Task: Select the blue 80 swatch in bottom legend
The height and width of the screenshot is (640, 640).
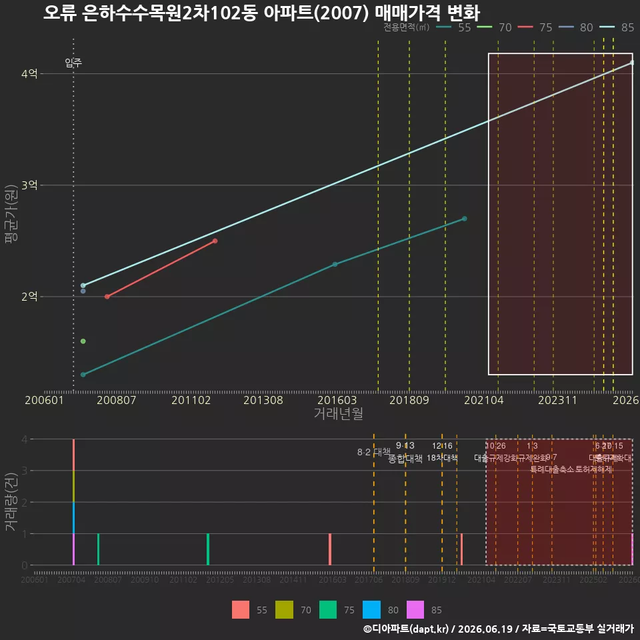Action: pyautogui.click(x=372, y=610)
